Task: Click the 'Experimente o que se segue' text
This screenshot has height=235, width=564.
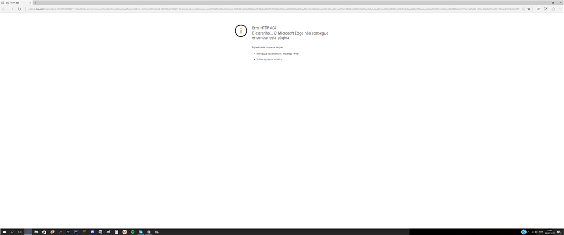Action: 267,47
